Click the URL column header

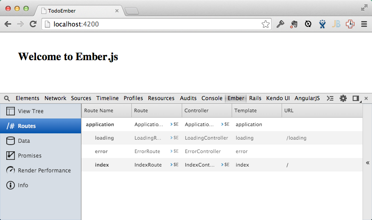(x=322, y=110)
